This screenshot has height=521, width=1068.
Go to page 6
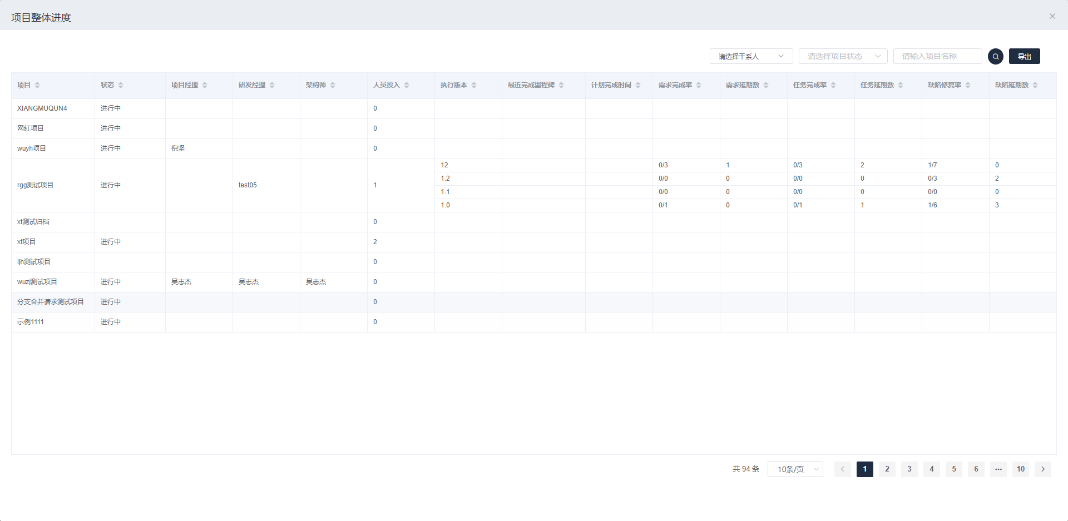pos(976,469)
